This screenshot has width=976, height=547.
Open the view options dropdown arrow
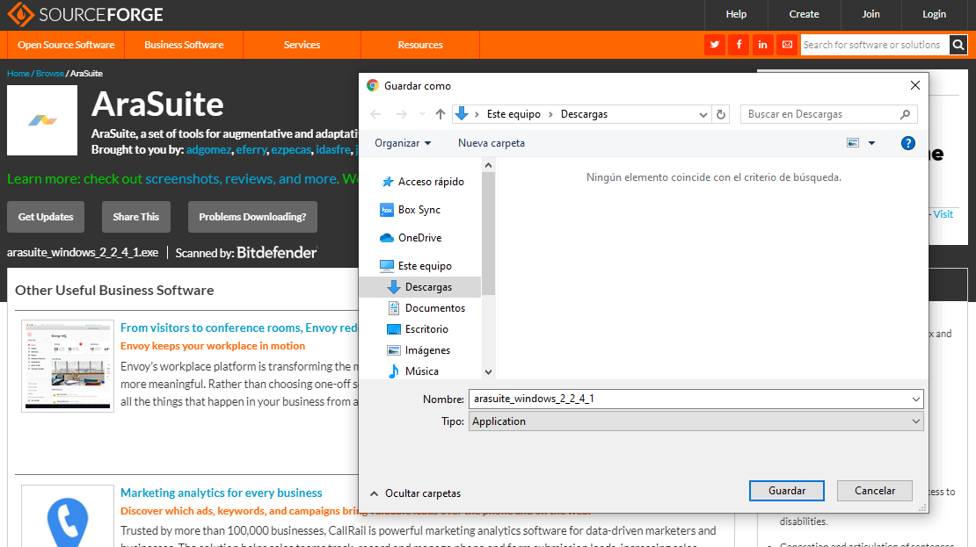coord(871,143)
